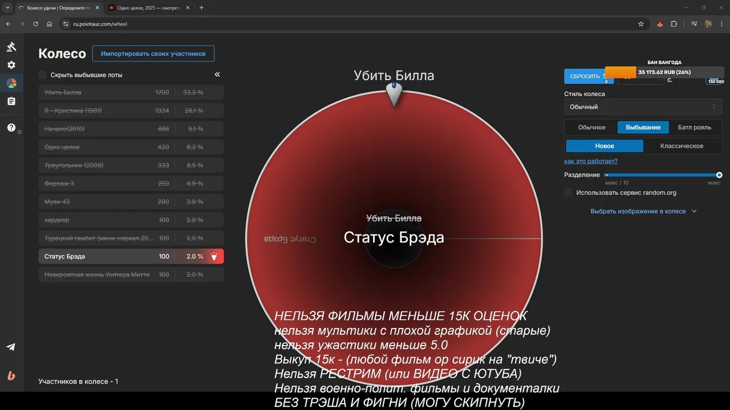Go back with the browser back arrow
The width and height of the screenshot is (730, 410).
[x=9, y=24]
